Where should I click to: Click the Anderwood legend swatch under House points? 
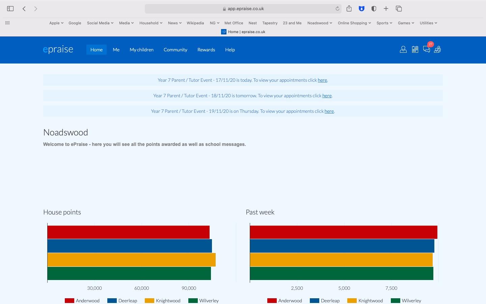[x=69, y=301]
